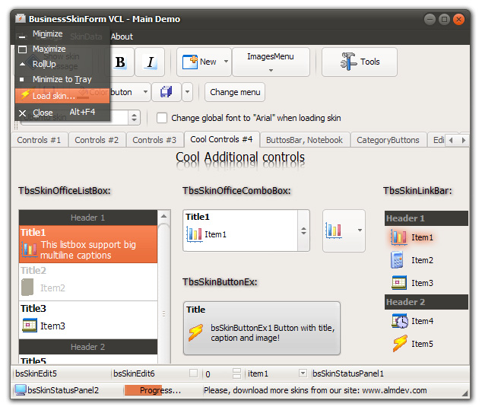482x410 pixels.
Task: Toggle Change global font to Arial checkbox
Action: pyautogui.click(x=162, y=118)
